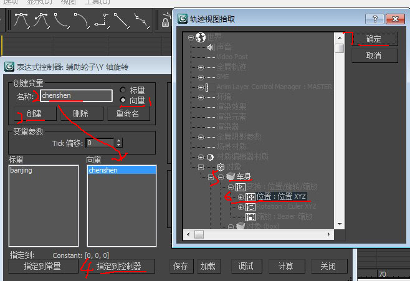Image resolution: width=410 pixels, height=281 pixels.
Task: Expand the Rotation : Euler XYZ node
Action: point(241,207)
